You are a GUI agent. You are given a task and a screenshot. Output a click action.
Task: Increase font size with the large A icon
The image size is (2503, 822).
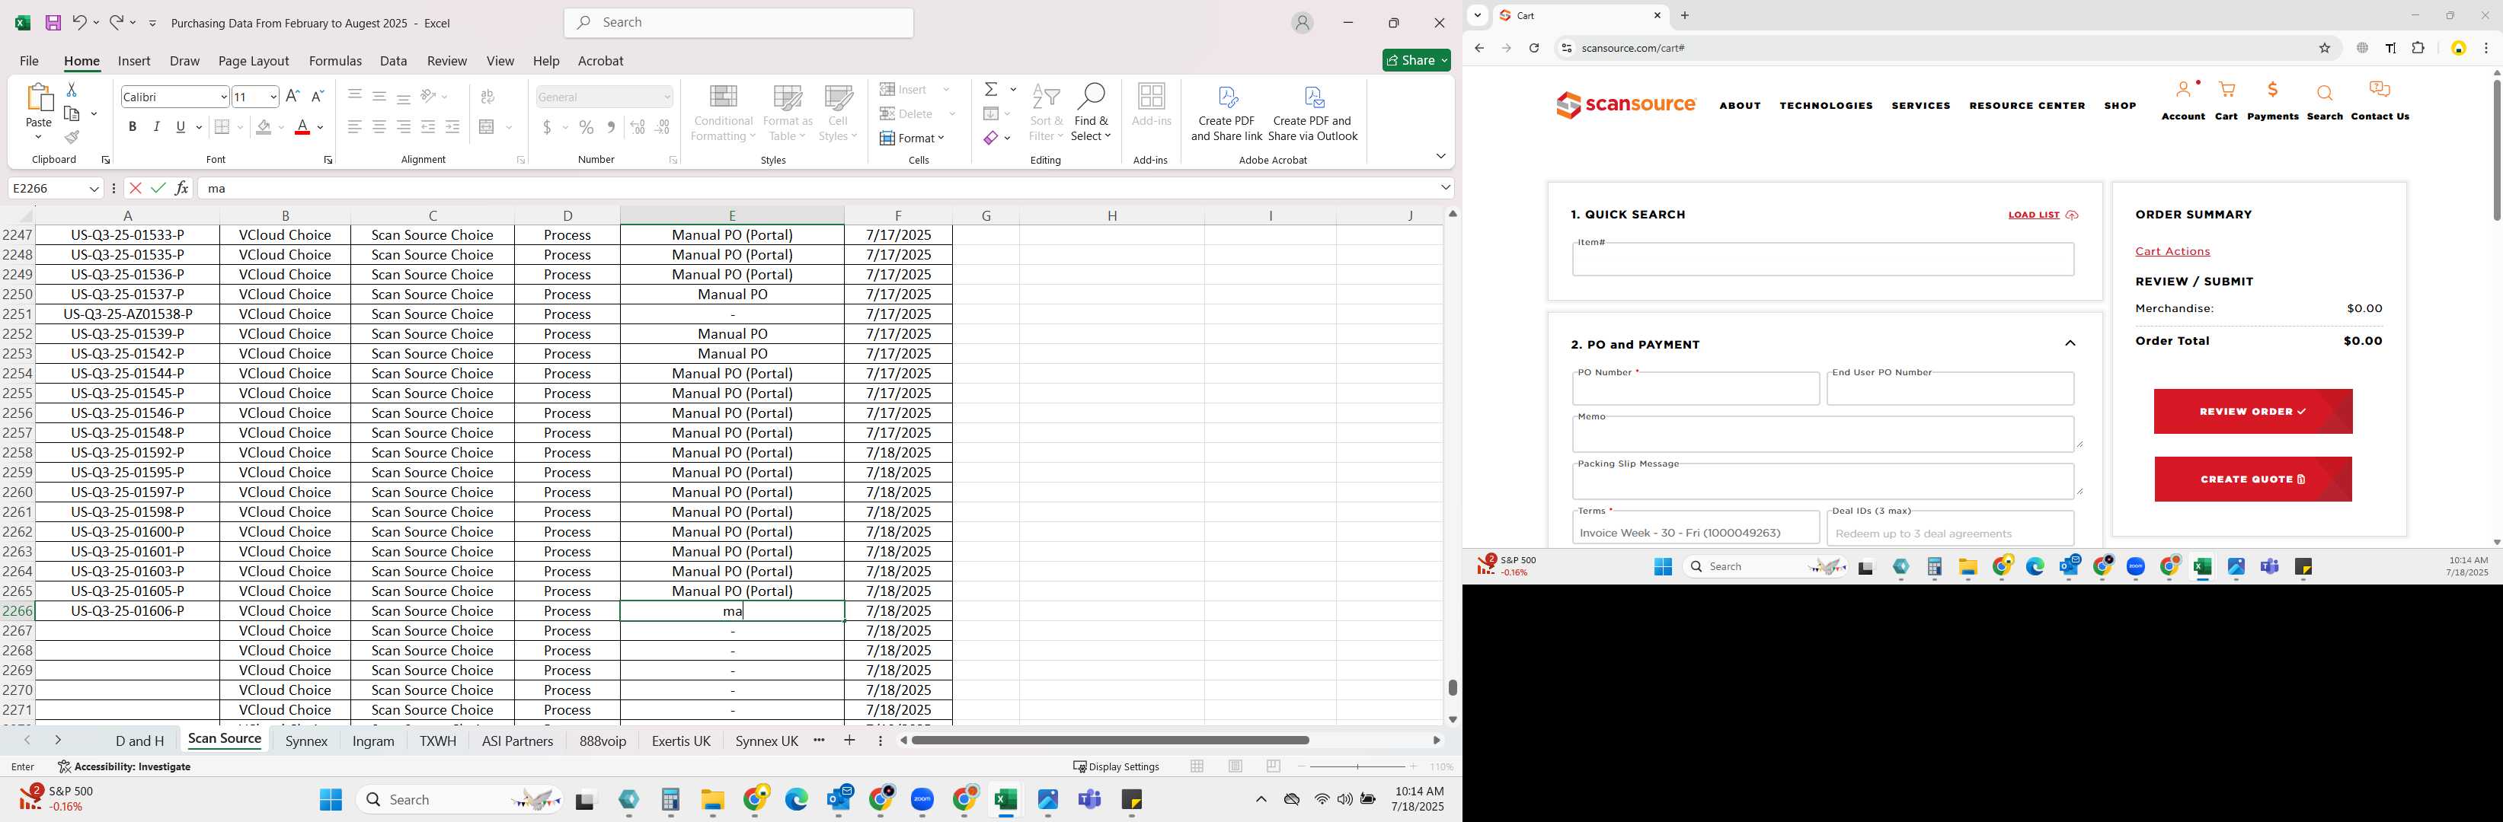[x=292, y=96]
